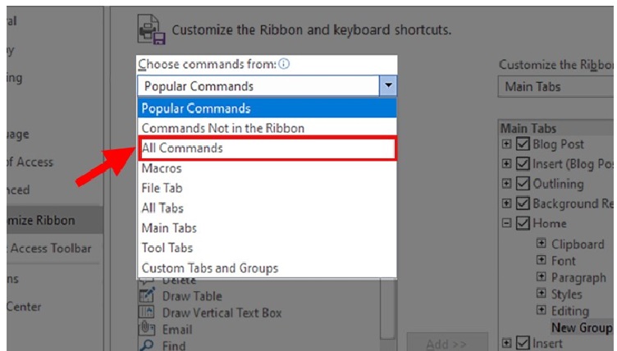Click the Draw Table command icon
The width and height of the screenshot is (617, 351).
148,296
